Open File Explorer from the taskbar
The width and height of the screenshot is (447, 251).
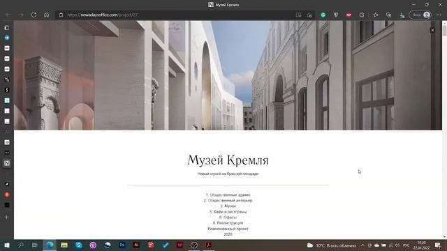pyautogui.click(x=64, y=245)
